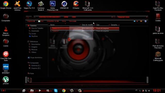Open the Skype taskbar icon
Viewport: 165px width, 93px height.
pyautogui.click(x=56, y=90)
